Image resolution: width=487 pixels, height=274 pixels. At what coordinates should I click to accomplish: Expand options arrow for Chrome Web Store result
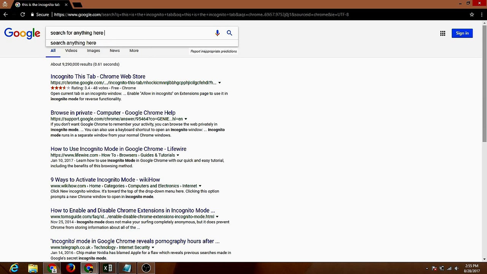220,83
